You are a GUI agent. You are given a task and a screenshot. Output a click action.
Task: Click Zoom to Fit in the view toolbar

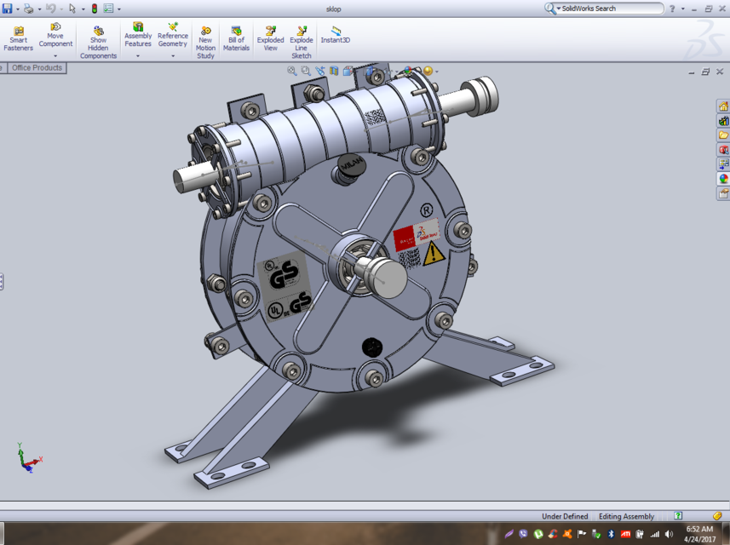pos(291,71)
